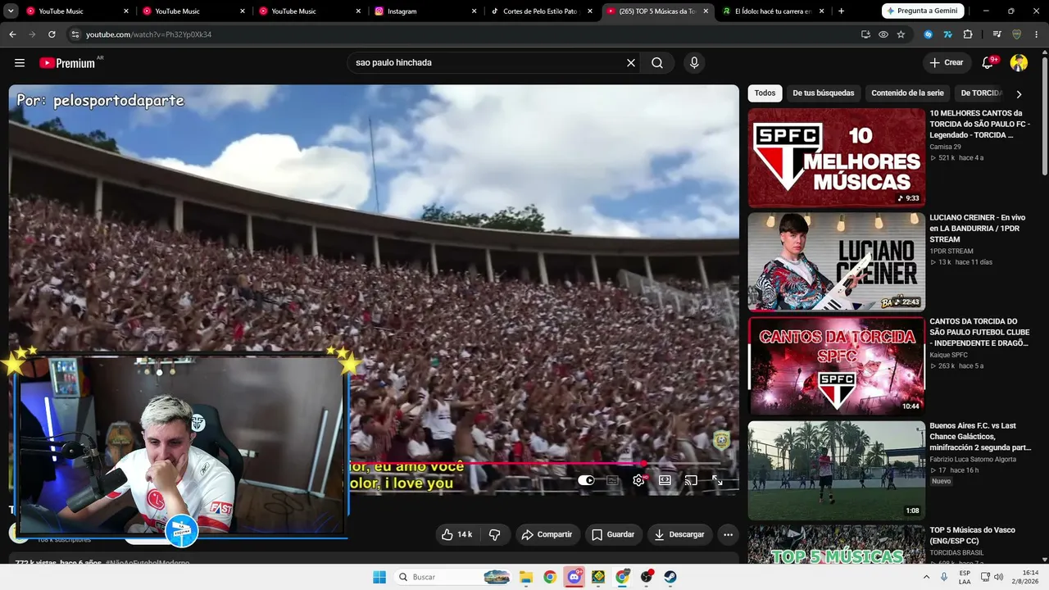Open Steam from the taskbar
This screenshot has height=590, width=1049.
[670, 577]
